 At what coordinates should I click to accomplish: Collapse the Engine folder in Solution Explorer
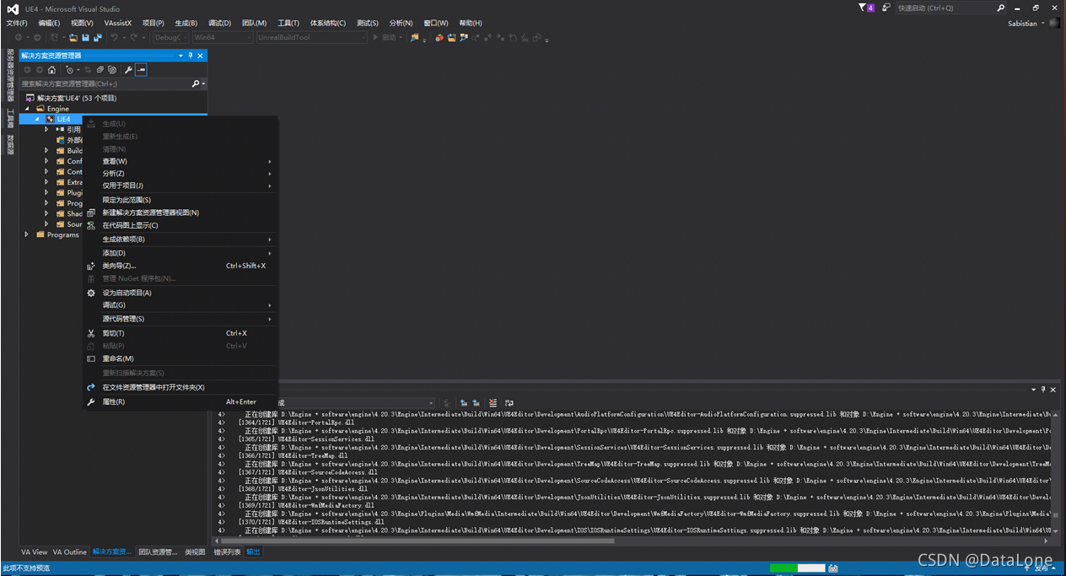coord(27,109)
